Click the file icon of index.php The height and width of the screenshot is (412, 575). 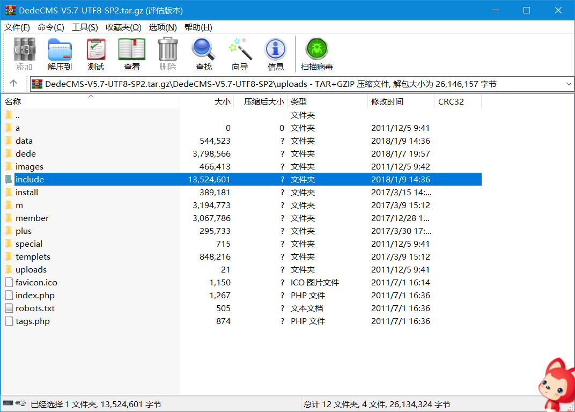pyautogui.click(x=9, y=296)
